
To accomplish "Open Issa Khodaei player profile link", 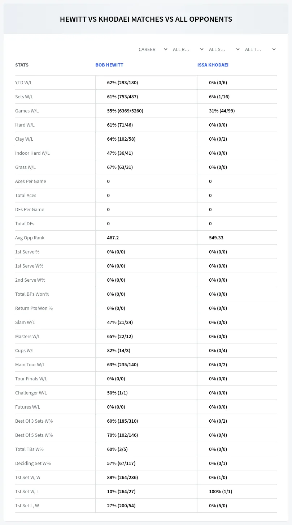I will [213, 65].
